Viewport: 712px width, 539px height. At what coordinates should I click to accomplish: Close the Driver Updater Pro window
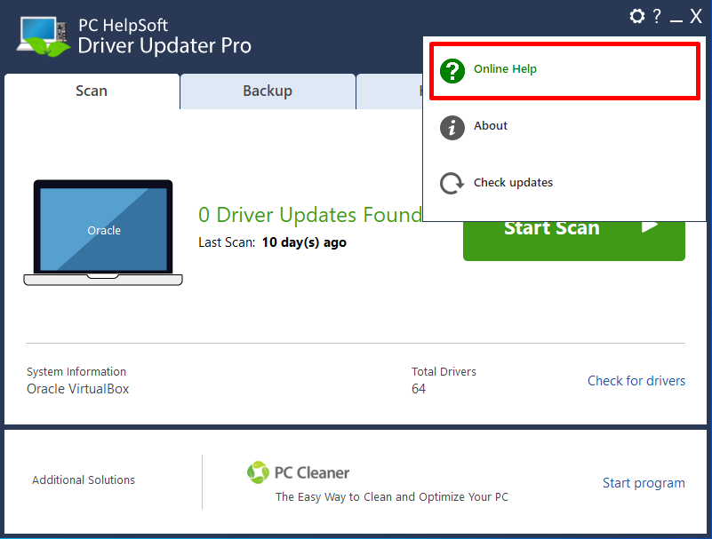coord(696,16)
